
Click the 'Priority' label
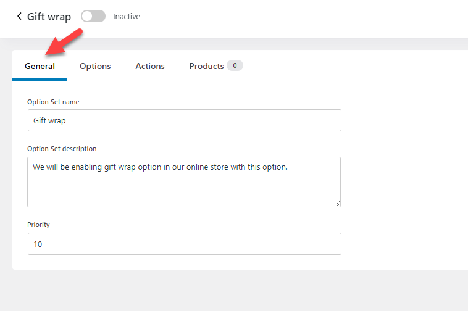point(38,225)
